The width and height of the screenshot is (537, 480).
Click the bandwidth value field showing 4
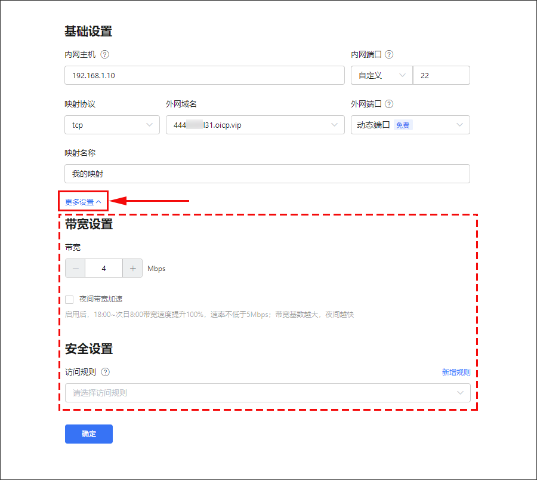coord(104,269)
